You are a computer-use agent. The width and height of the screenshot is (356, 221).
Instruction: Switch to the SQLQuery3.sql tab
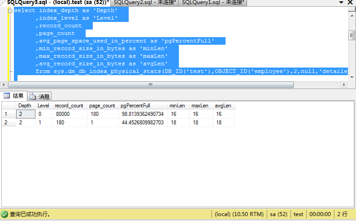coord(58,3)
